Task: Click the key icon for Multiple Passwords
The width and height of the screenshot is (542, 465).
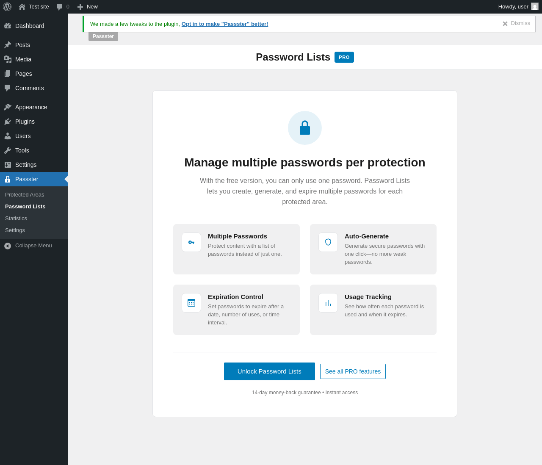Action: (x=191, y=242)
